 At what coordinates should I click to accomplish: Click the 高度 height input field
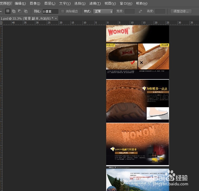160,11
